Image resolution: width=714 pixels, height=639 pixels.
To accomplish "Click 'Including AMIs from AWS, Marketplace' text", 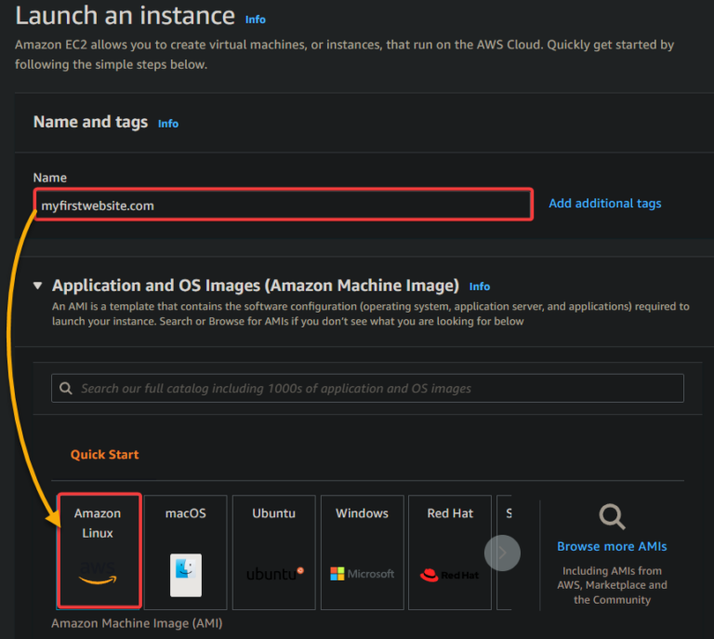I will click(x=612, y=585).
